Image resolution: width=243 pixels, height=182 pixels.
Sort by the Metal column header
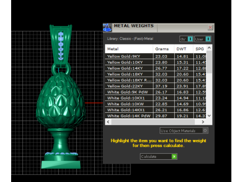coord(129,49)
